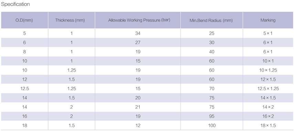
Task: Select the 14 × 1.5 marking cell
Action: pyautogui.click(x=268, y=98)
